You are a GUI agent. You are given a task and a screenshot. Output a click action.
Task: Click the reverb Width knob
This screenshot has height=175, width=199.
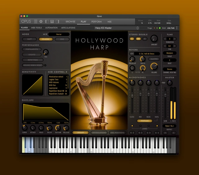point(142,59)
